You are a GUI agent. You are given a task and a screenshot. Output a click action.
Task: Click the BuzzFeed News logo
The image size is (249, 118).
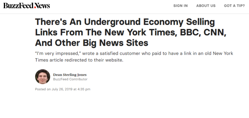[x=27, y=6]
